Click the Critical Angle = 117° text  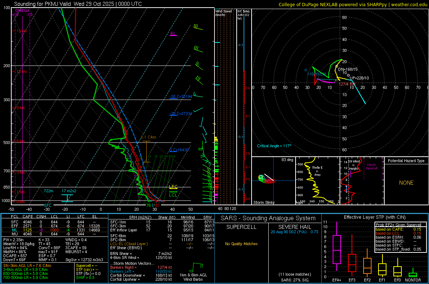[x=274, y=146]
